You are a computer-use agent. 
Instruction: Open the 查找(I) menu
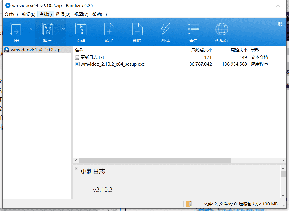(x=46, y=14)
